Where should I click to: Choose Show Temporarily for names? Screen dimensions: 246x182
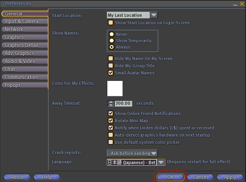click(112, 41)
